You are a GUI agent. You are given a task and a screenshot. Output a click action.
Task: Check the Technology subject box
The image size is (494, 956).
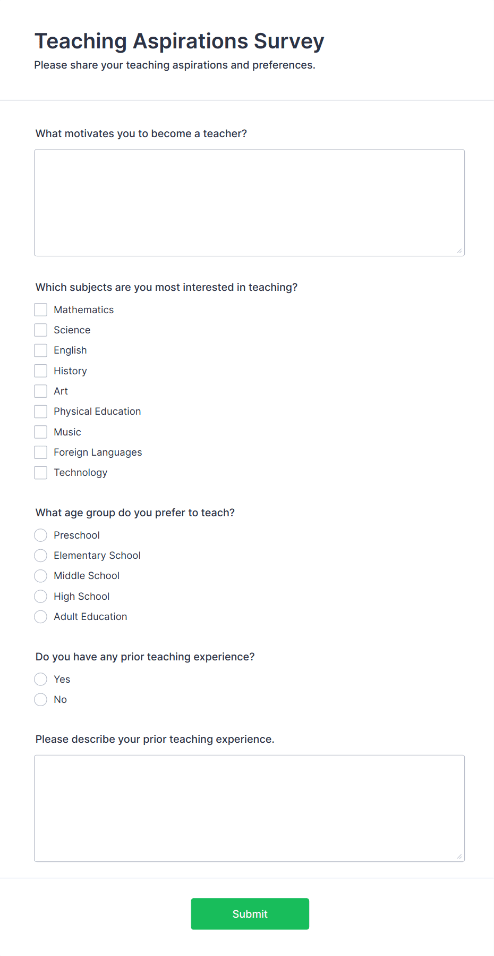(x=40, y=472)
